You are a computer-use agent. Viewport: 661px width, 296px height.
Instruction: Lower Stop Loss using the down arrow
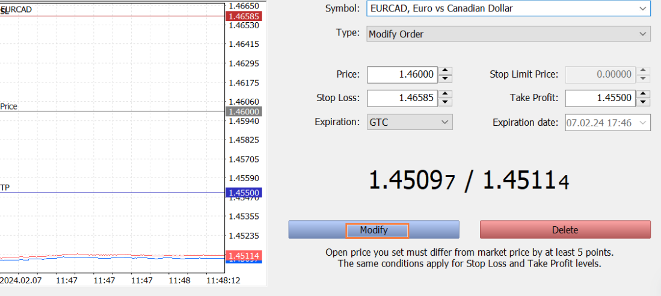click(x=445, y=102)
